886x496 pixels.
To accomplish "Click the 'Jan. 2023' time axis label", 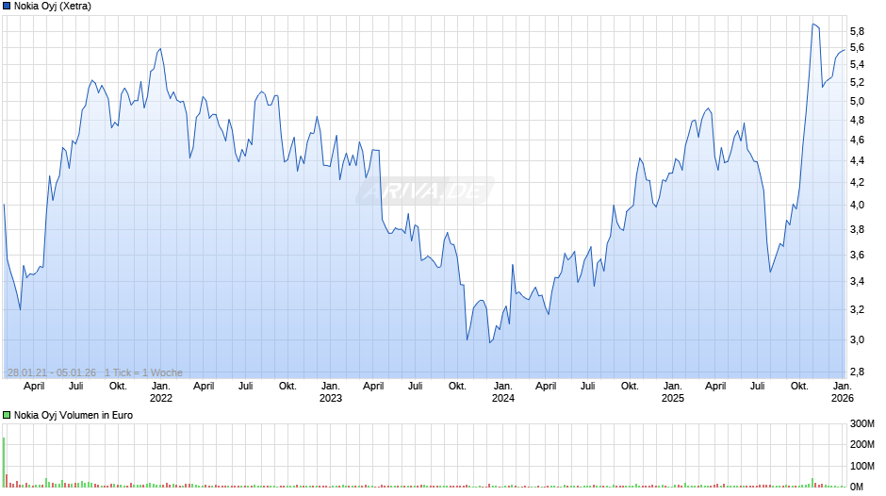I will tap(331, 392).
